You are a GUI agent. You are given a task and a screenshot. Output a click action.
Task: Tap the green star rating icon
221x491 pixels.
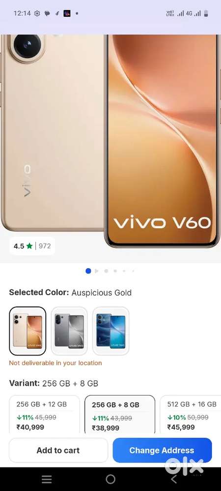point(29,246)
